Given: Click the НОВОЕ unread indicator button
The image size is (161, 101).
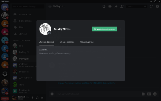Looking at the screenshot, I should (x=5, y=98).
